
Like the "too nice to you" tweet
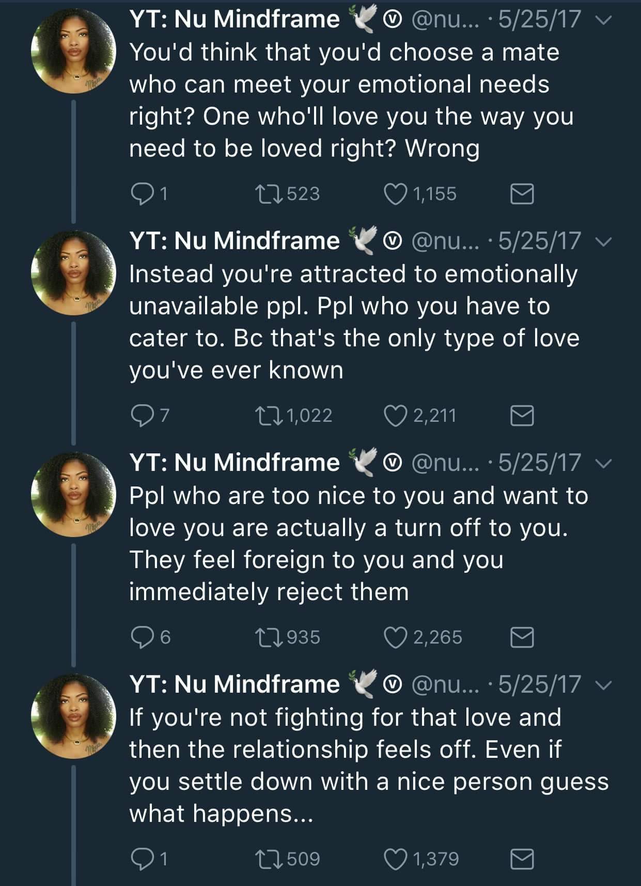coord(396,637)
